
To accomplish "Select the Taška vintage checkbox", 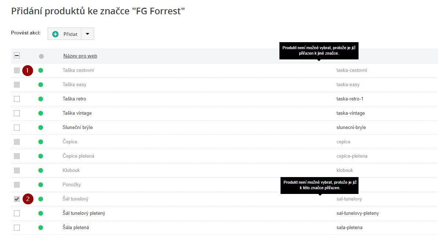I will [x=17, y=113].
